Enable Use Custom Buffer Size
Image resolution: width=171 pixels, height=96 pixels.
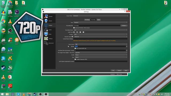(x=75, y=48)
